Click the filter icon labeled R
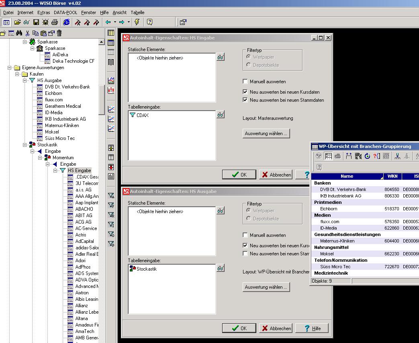The image size is (419, 343). 111,215
